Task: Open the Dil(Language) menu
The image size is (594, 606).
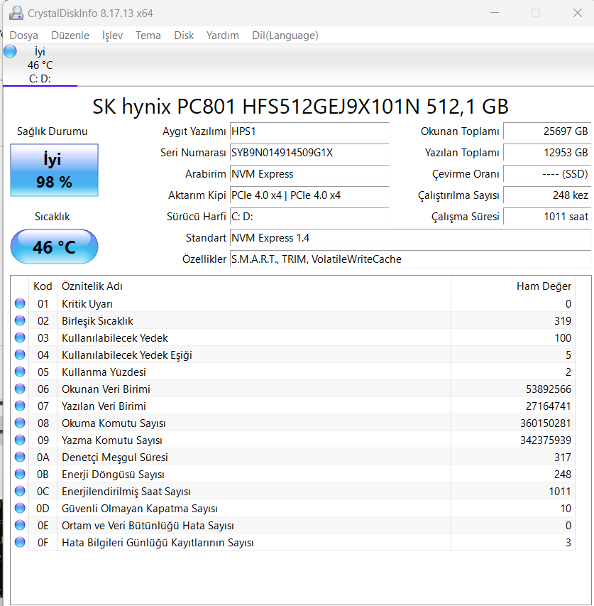Action: 285,36
